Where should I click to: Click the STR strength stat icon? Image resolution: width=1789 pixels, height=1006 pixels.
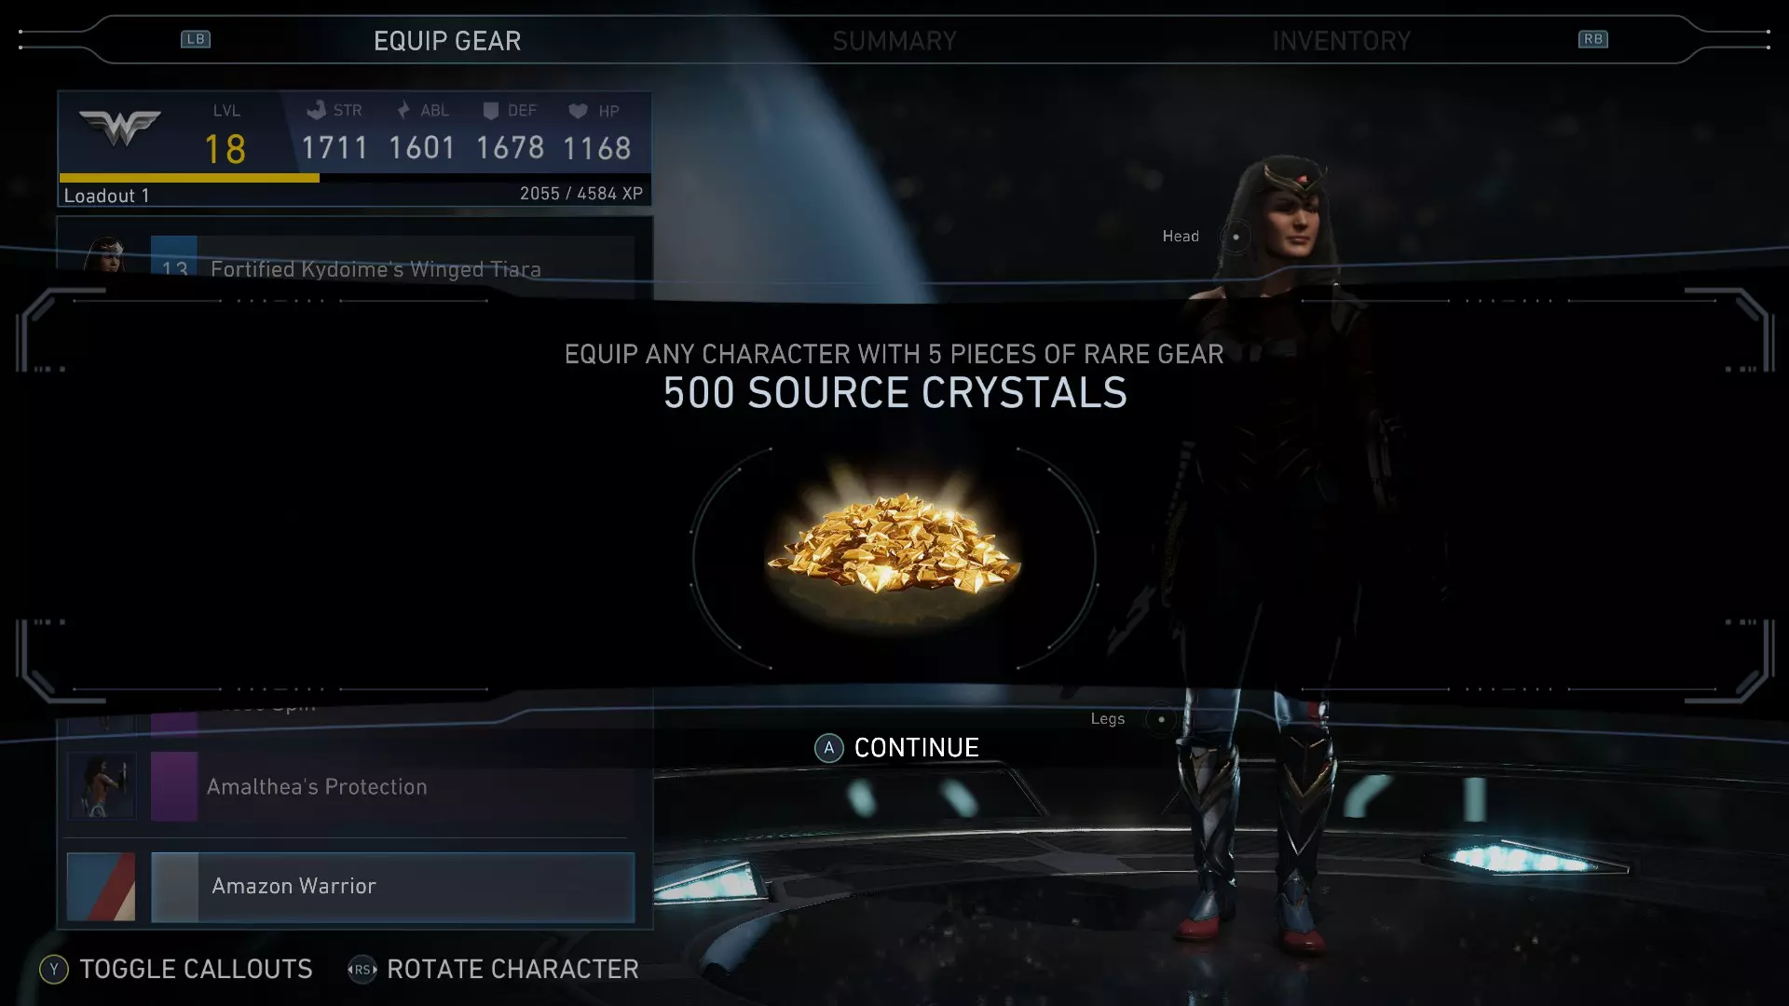(317, 110)
